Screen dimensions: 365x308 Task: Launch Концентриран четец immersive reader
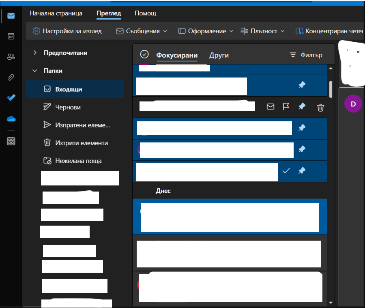click(329, 31)
